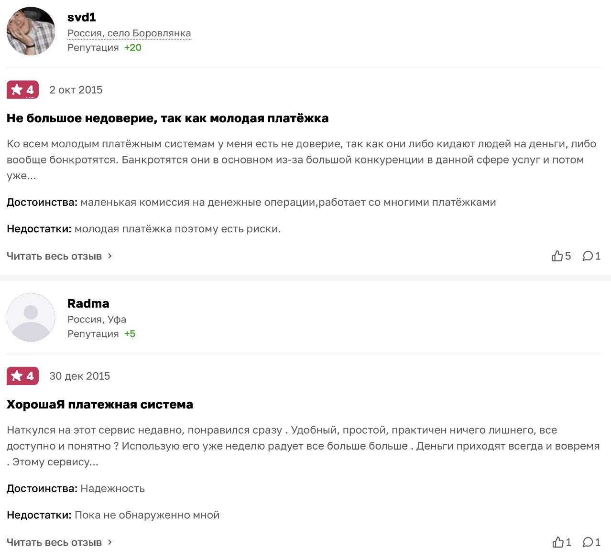This screenshot has height=558, width=611.
Task: Click the 4-star rating badge dated 2 окт 2015
Action: coord(22,90)
